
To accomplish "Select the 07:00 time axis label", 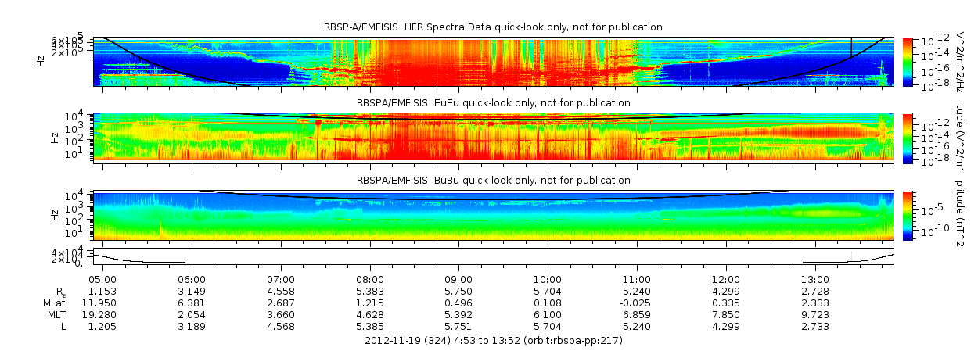I will click(x=281, y=280).
